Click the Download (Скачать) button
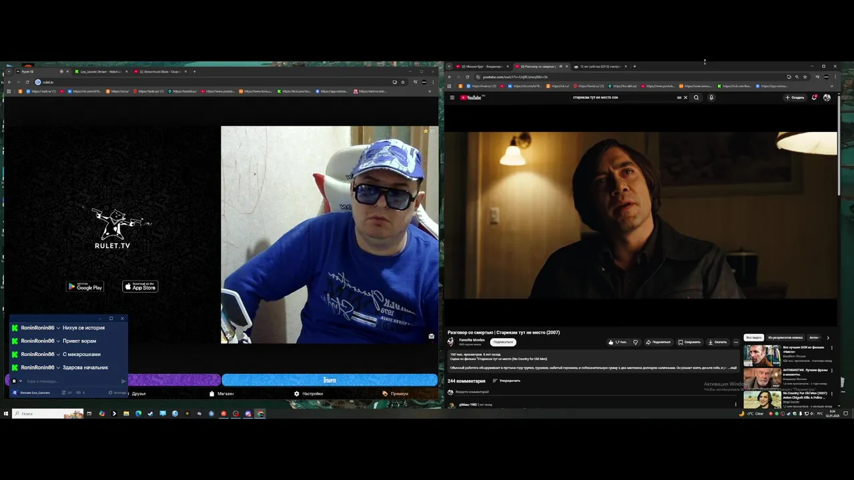Image resolution: width=854 pixels, height=480 pixels. [x=718, y=342]
